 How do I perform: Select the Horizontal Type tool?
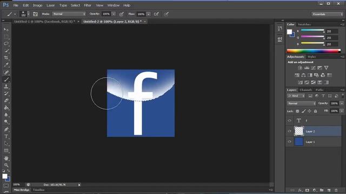pyautogui.click(x=6, y=136)
